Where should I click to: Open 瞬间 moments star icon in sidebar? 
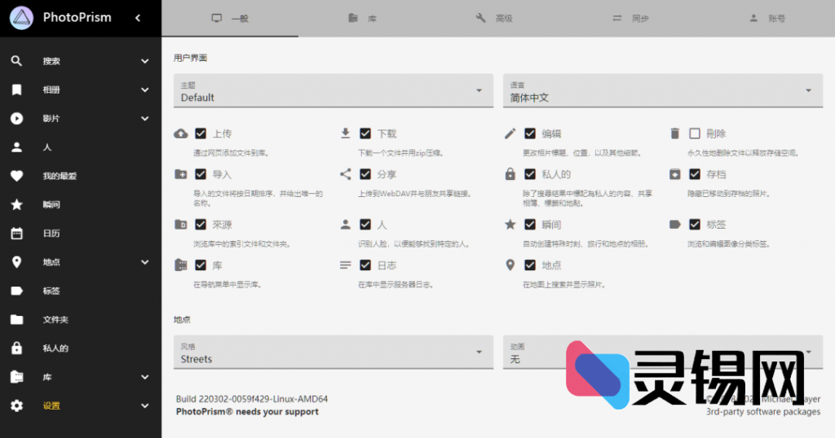point(16,204)
